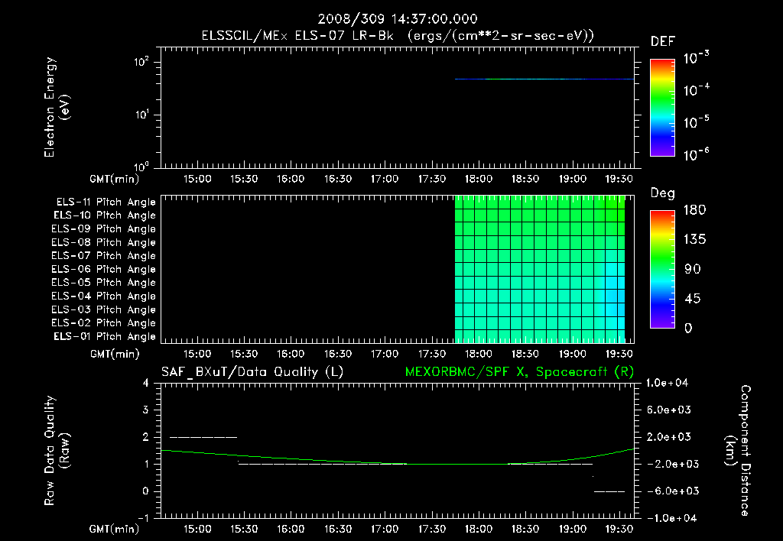783x541 pixels.
Task: Select the ELS-09 Pitch Angle row label
Action: coord(103,229)
